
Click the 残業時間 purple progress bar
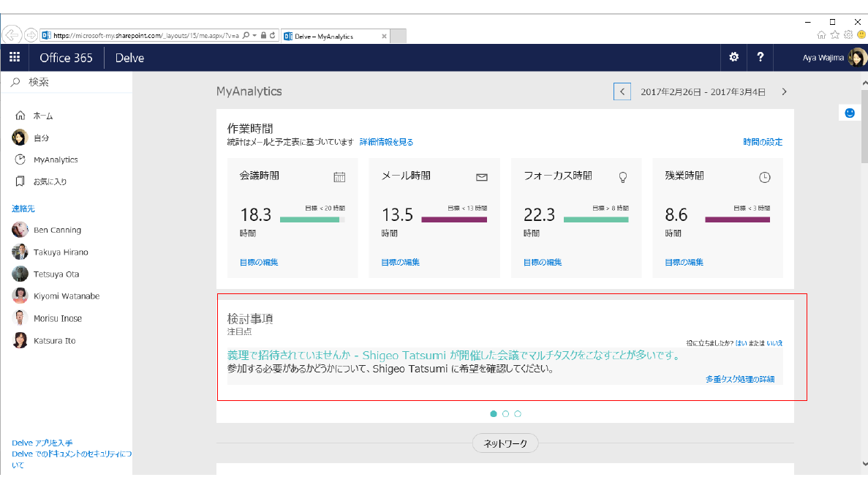737,220
